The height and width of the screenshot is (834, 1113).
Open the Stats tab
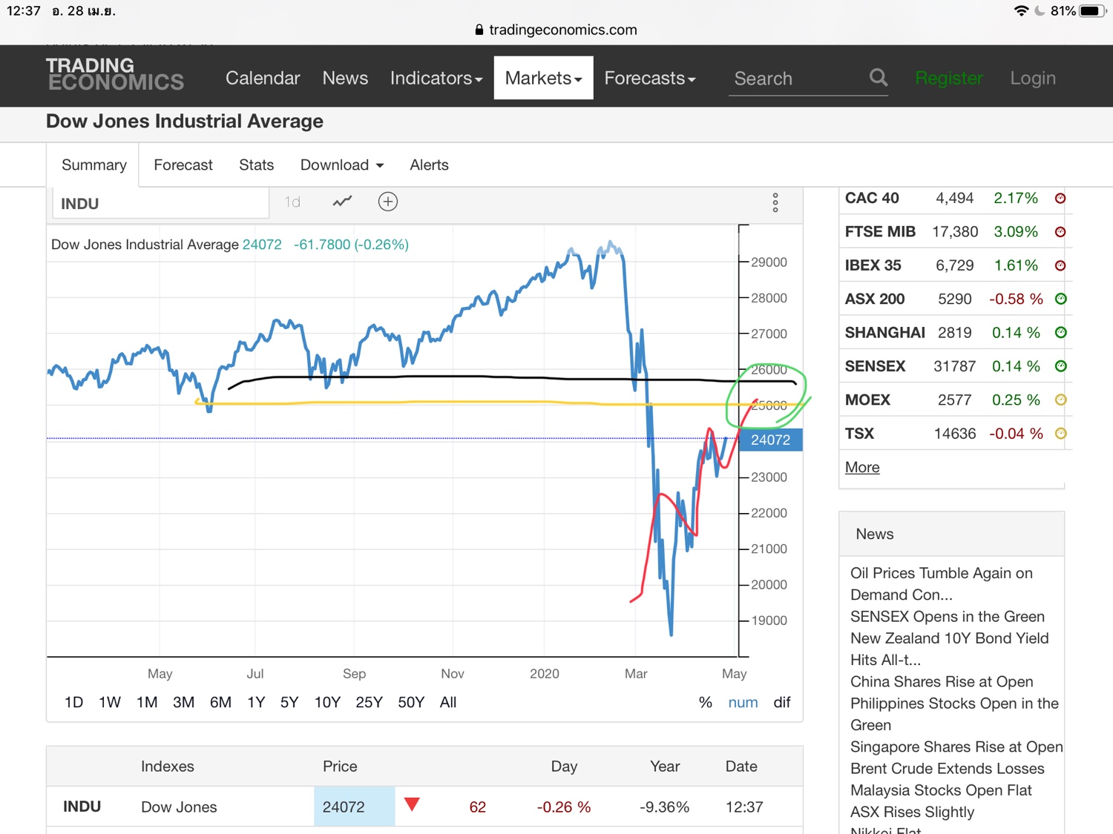tap(257, 165)
